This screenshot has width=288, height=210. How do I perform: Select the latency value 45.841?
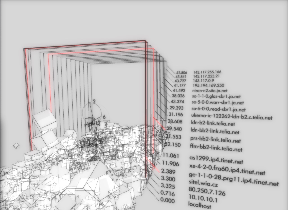(x=181, y=76)
